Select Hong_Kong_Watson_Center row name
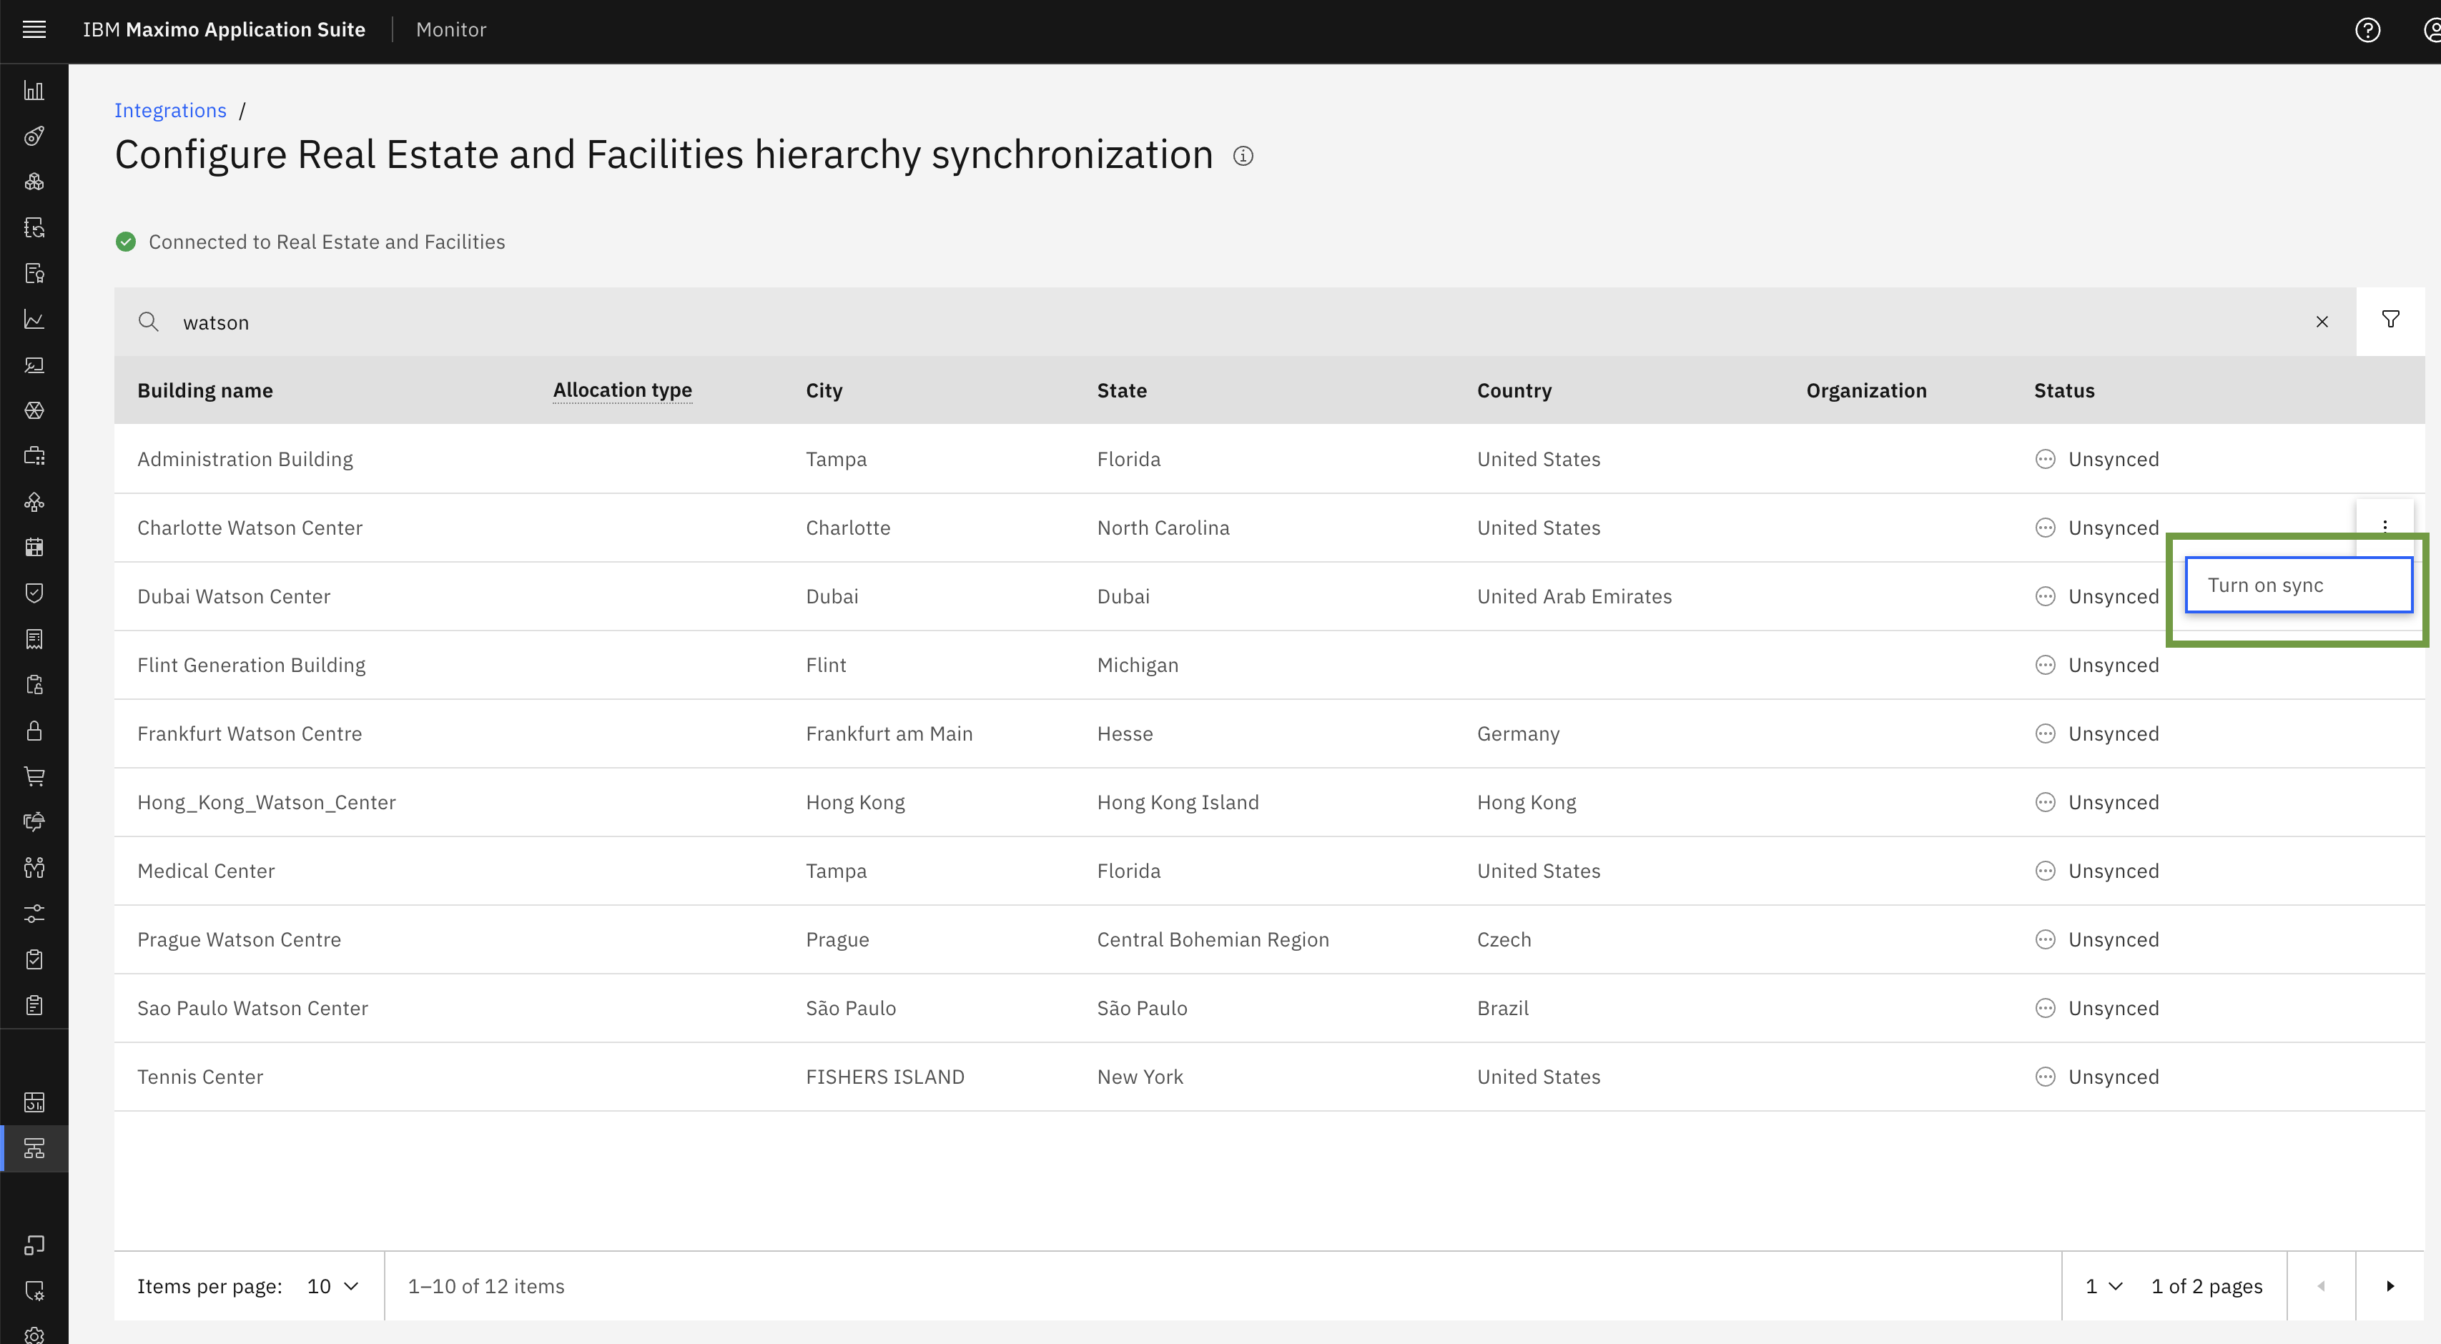Screen dimensions: 2441x1344 (x=266, y=802)
